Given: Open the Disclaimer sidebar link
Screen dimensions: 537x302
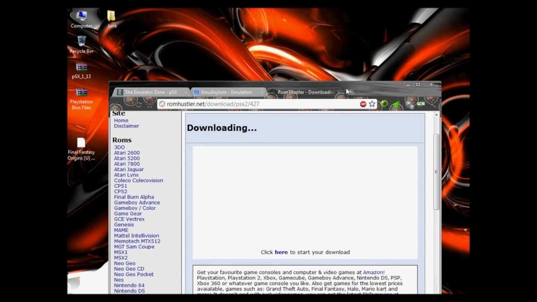Looking at the screenshot, I should click(126, 126).
